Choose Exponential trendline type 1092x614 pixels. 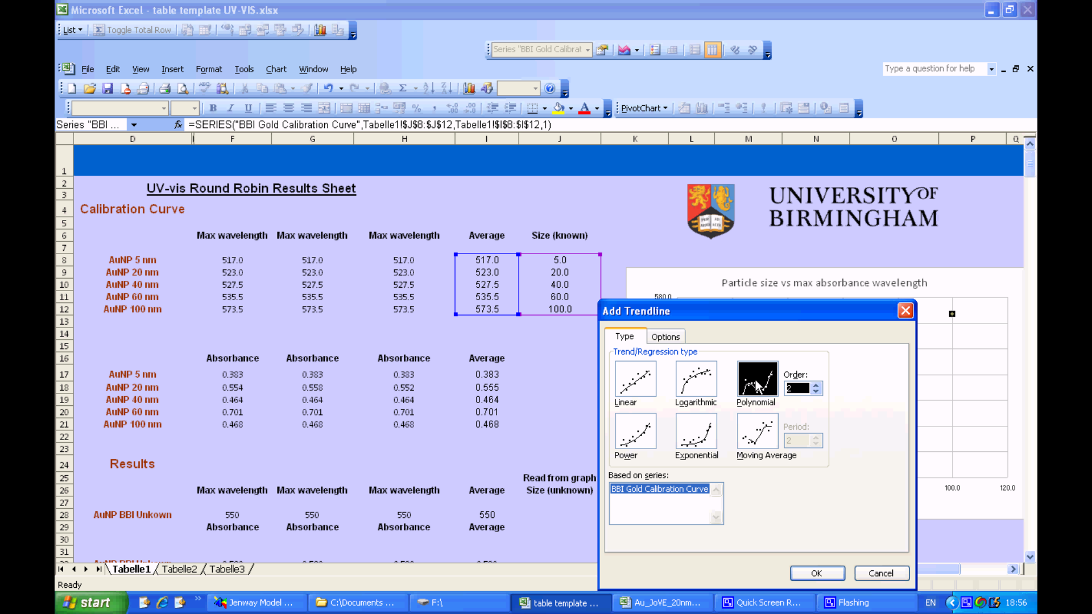pos(696,432)
